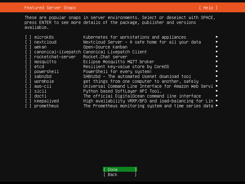Screen dimensions: 245x184
Task: Toggle the mosquitto snap checkbox
Action: [x=28, y=62]
